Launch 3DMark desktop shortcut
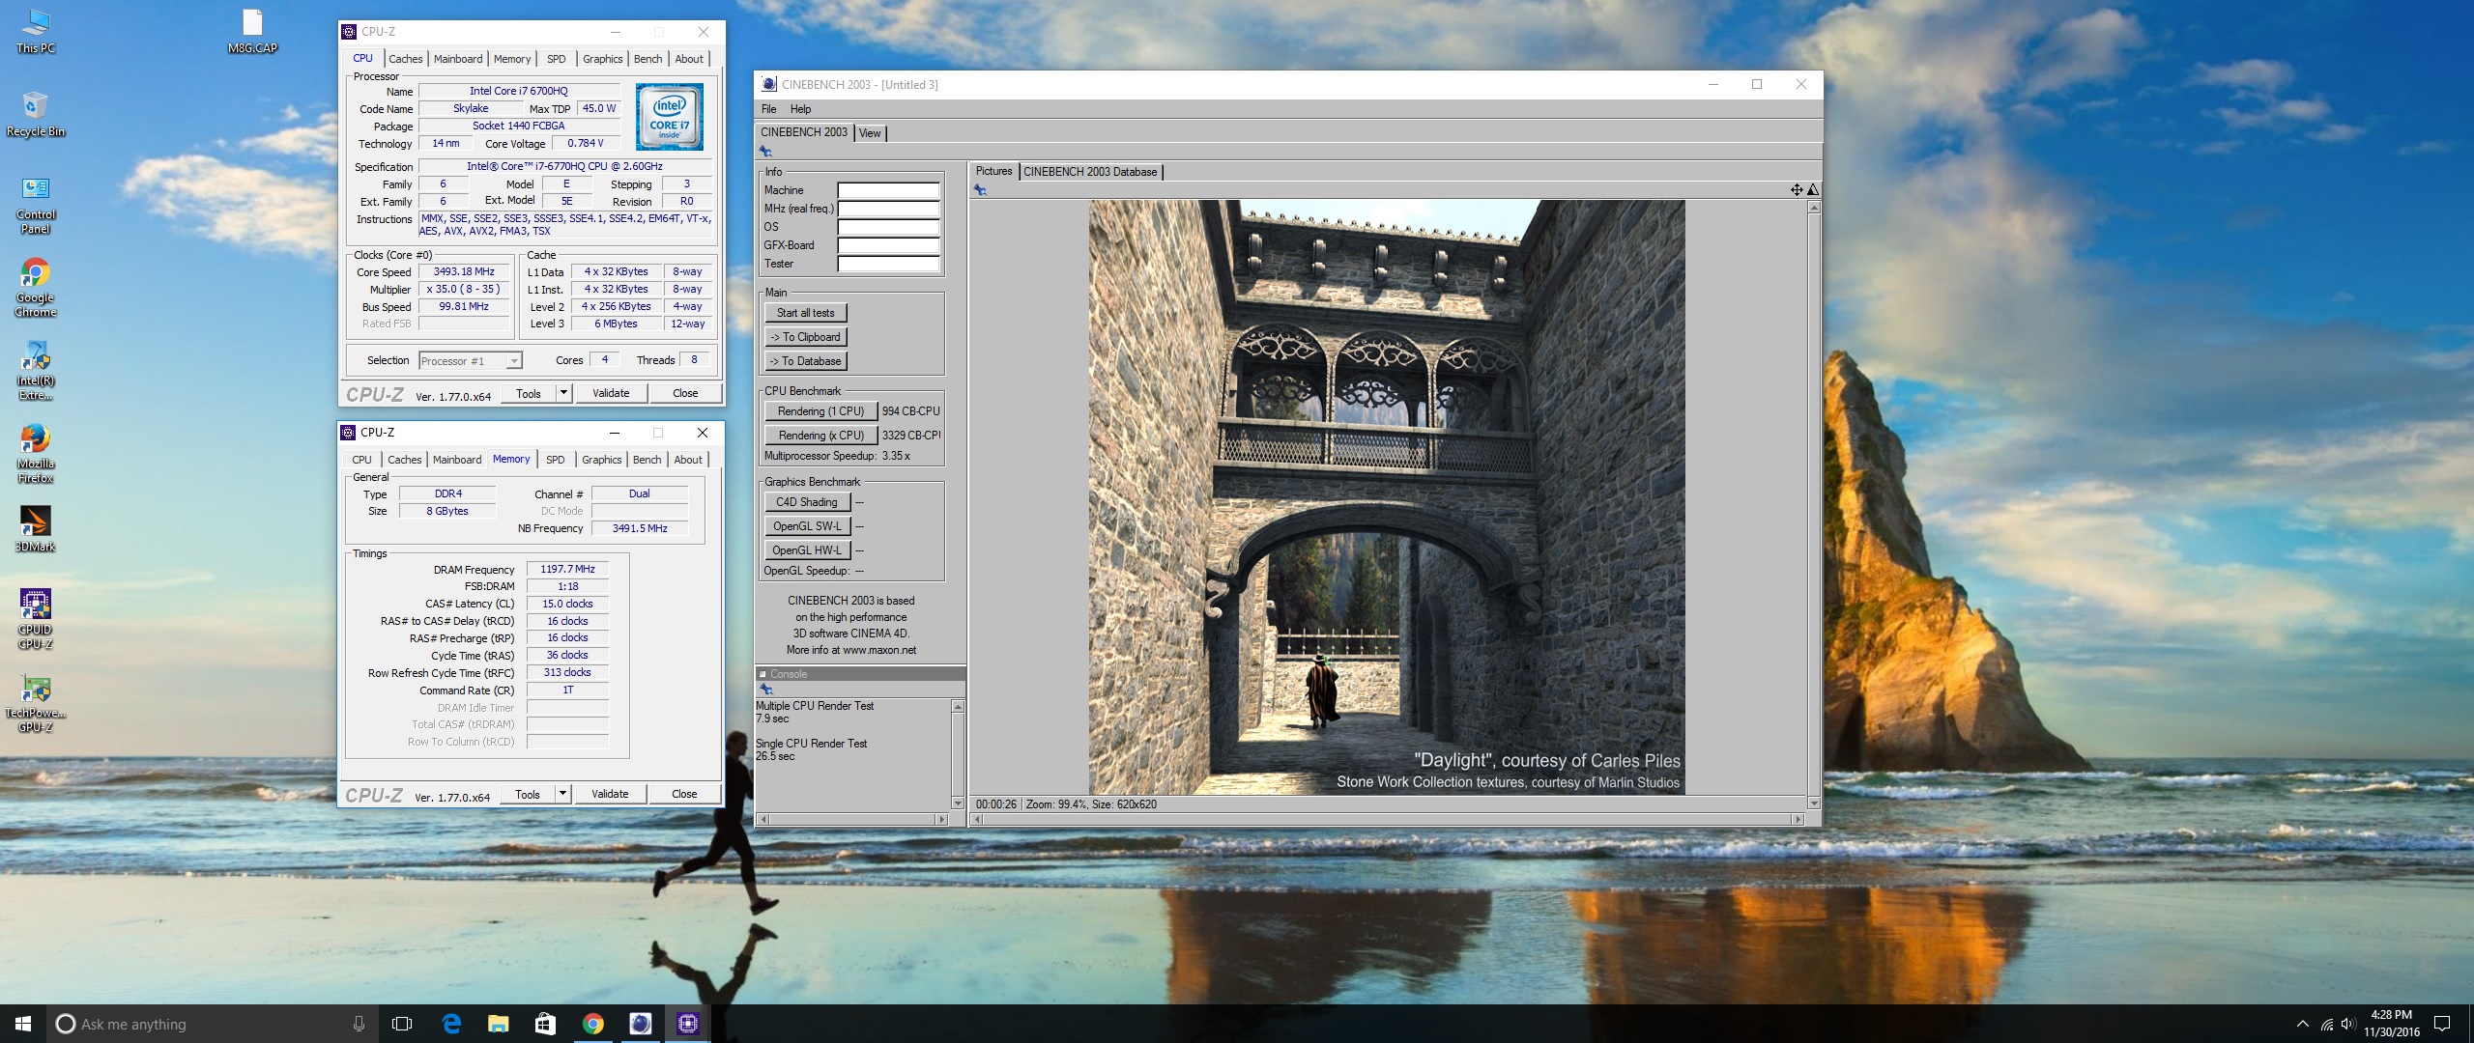2474x1043 pixels. point(36,529)
